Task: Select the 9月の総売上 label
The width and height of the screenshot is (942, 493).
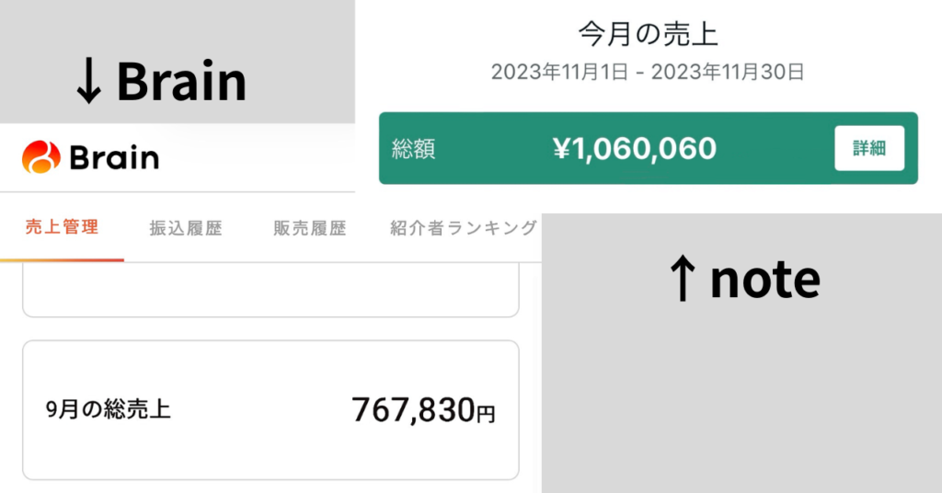Action: (109, 410)
